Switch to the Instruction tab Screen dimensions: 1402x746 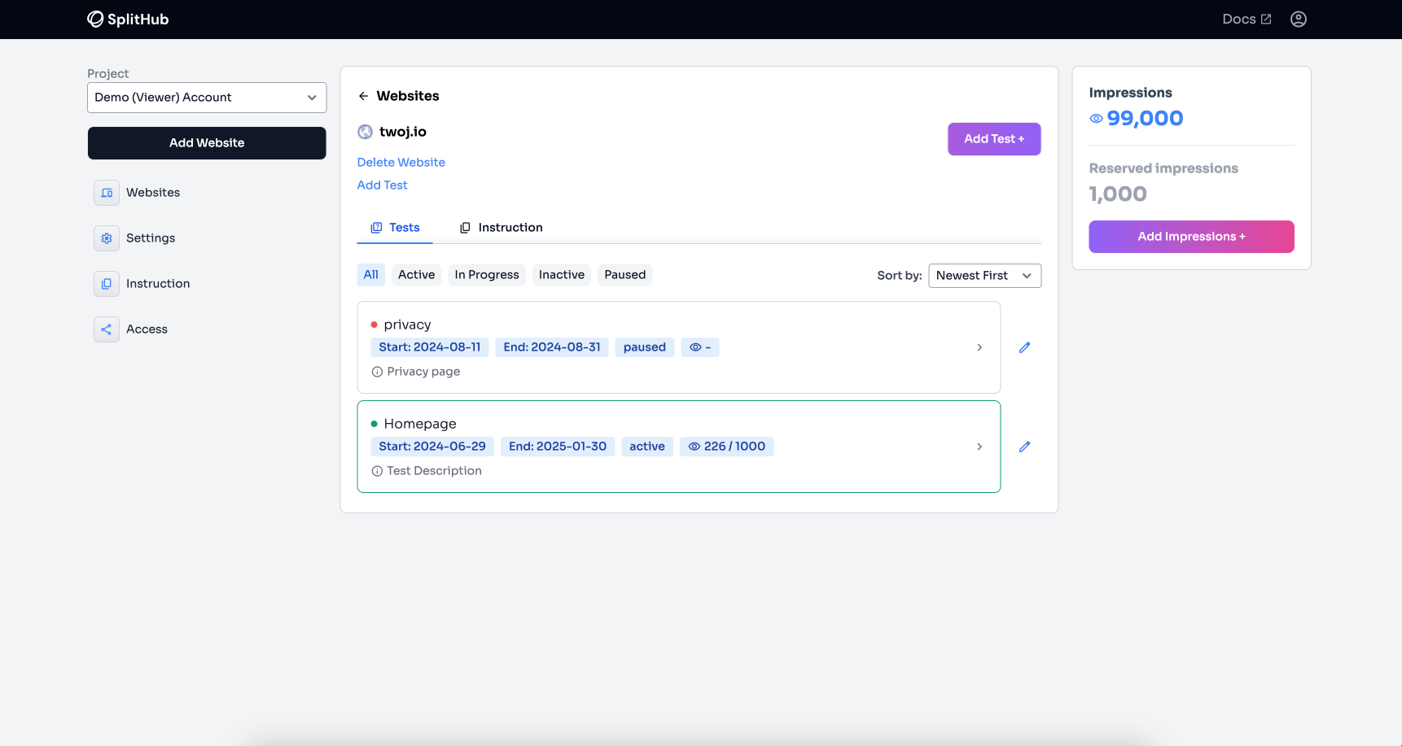[501, 228]
